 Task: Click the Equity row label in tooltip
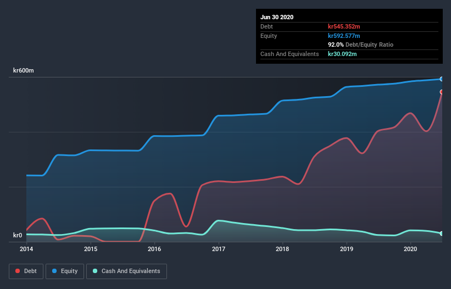(269, 36)
